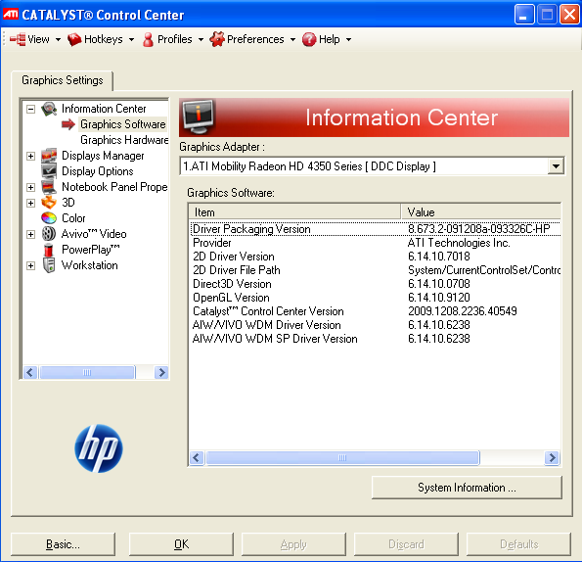582x562 pixels.
Task: Select the 2D Driver File Path row
Action: pyautogui.click(x=376, y=270)
